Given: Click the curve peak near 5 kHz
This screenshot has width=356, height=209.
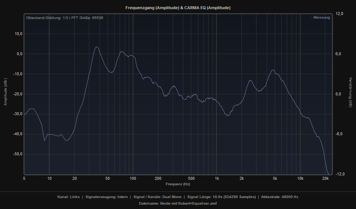Looking at the screenshot, I should pos(273,70).
